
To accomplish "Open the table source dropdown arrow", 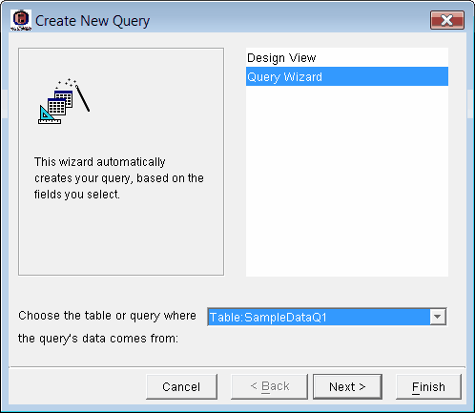I will click(438, 317).
